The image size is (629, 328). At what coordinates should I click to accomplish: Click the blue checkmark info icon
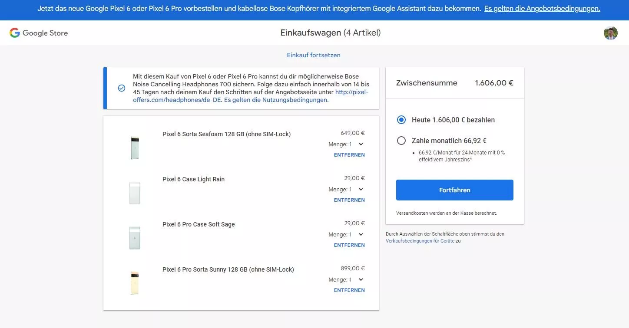[x=122, y=88]
